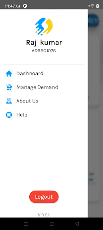
Task: Open the Dashboard menu item
Action: click(x=44, y=74)
